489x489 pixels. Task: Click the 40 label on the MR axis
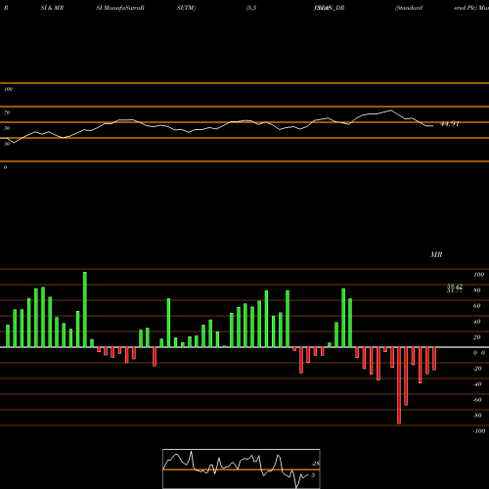(x=477, y=322)
